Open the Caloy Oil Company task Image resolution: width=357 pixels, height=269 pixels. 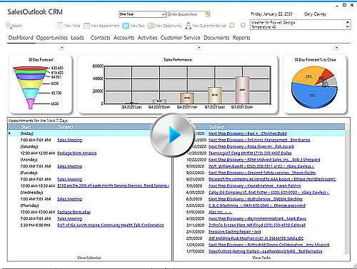tap(269, 193)
